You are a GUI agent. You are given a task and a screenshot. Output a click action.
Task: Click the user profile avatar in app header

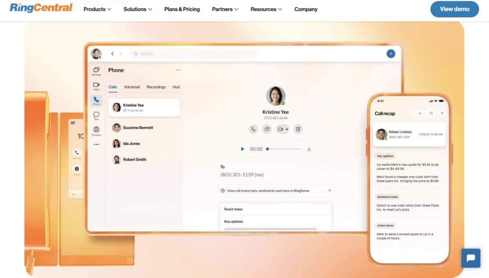(x=96, y=53)
